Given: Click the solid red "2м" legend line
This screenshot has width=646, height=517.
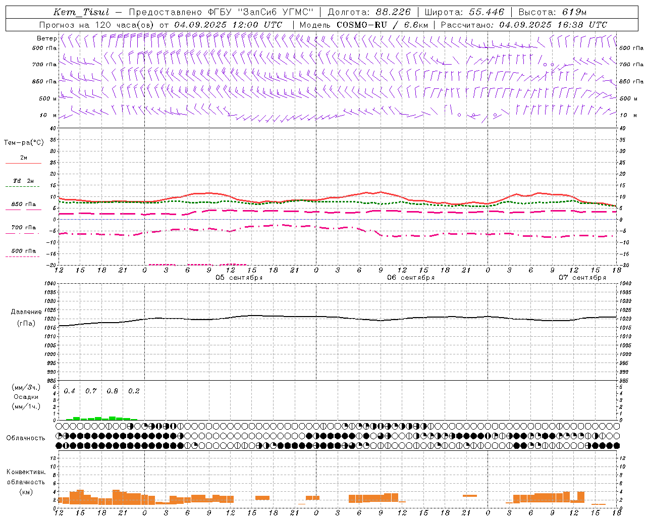Looking at the screenshot, I should (23, 163).
